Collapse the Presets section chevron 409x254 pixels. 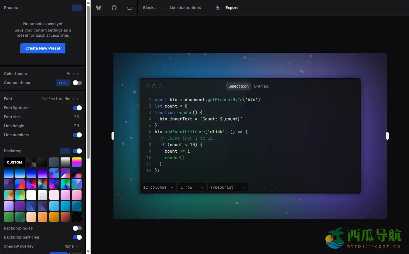pos(76,8)
